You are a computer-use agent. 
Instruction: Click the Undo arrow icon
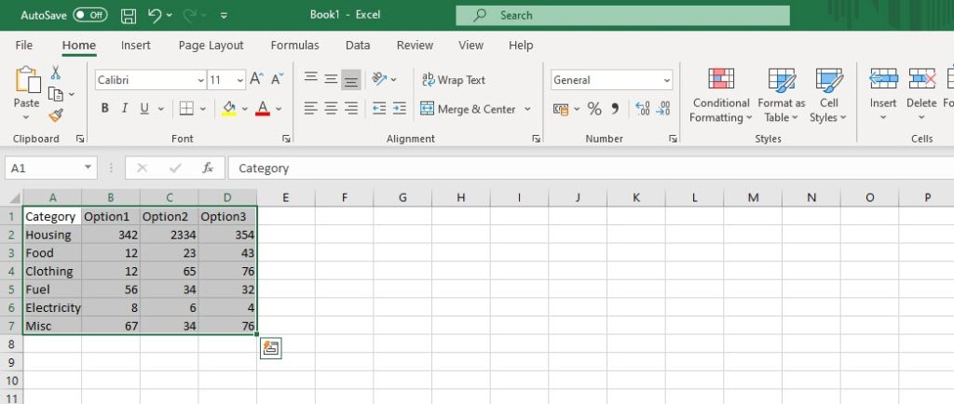156,16
